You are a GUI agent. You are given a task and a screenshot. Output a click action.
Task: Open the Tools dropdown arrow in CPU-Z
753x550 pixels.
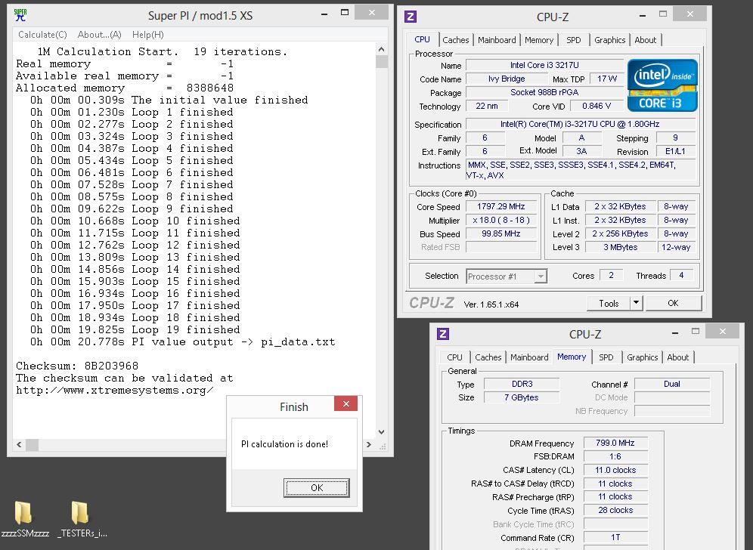pyautogui.click(x=636, y=303)
